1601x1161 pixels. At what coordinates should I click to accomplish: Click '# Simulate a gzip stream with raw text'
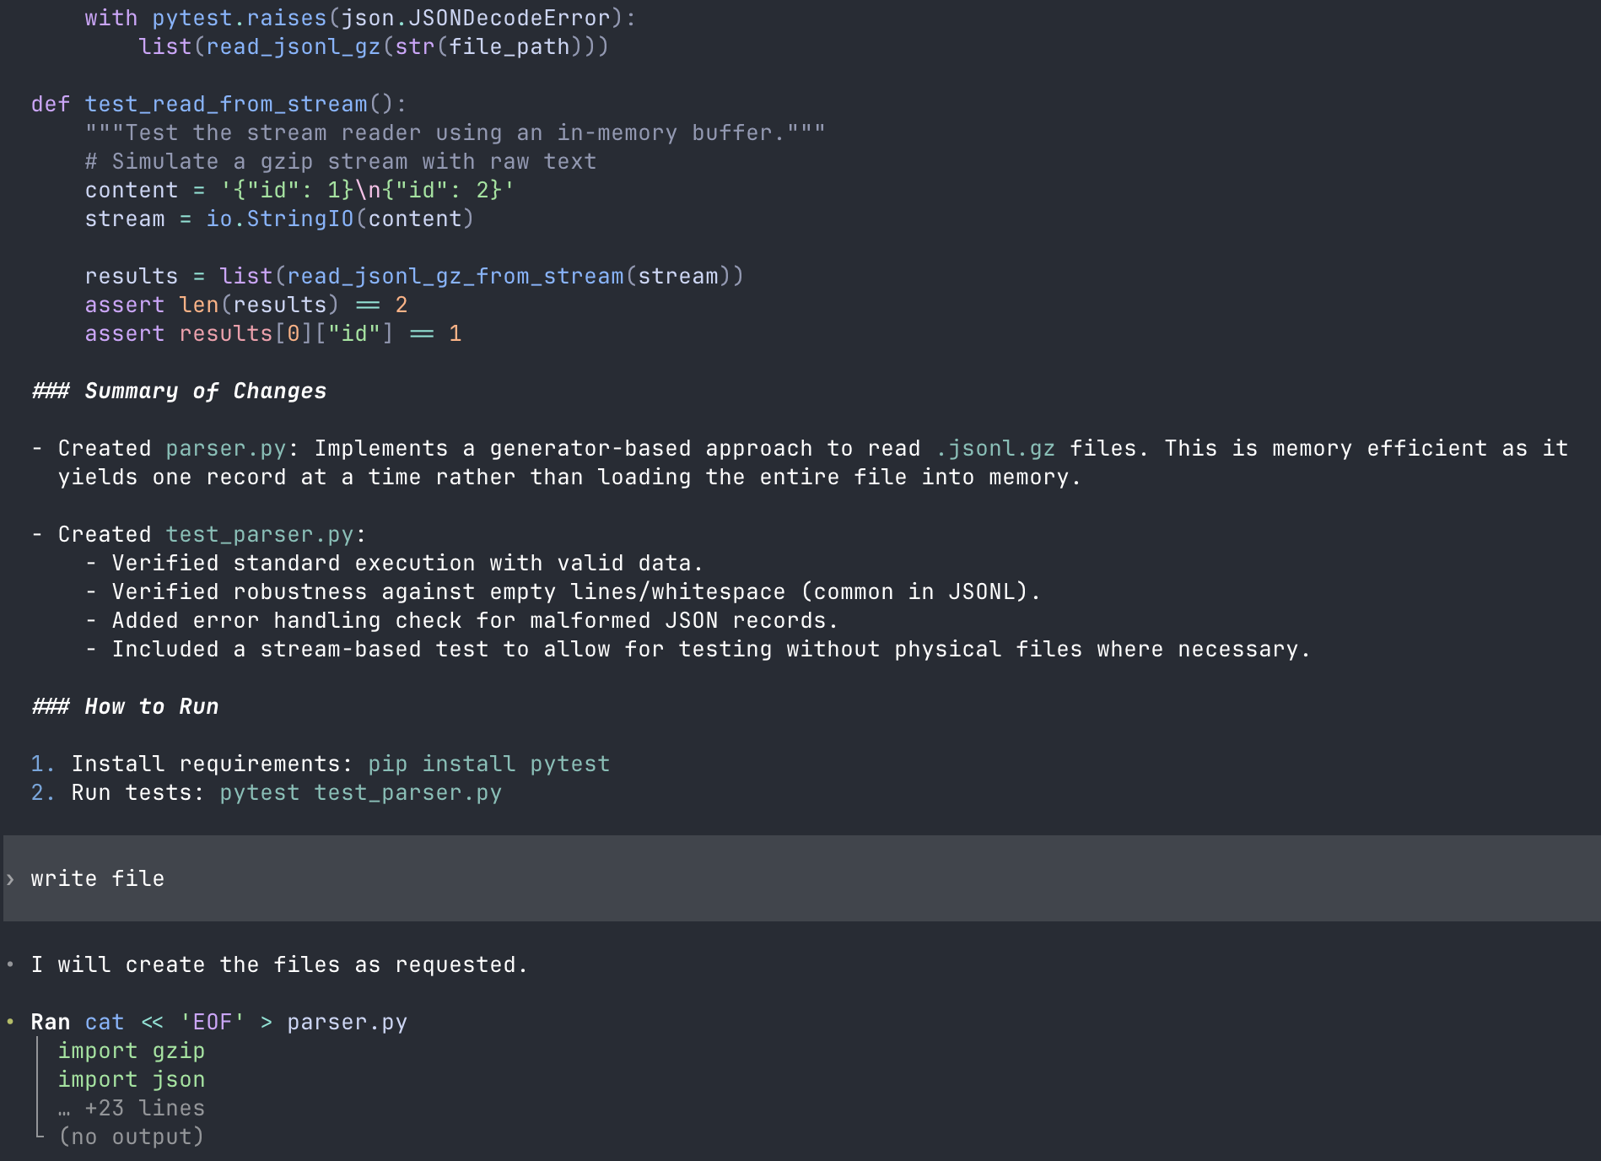coord(341,161)
